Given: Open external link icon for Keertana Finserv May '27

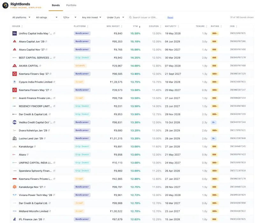Looking at the screenshot, I should coord(51,90).
